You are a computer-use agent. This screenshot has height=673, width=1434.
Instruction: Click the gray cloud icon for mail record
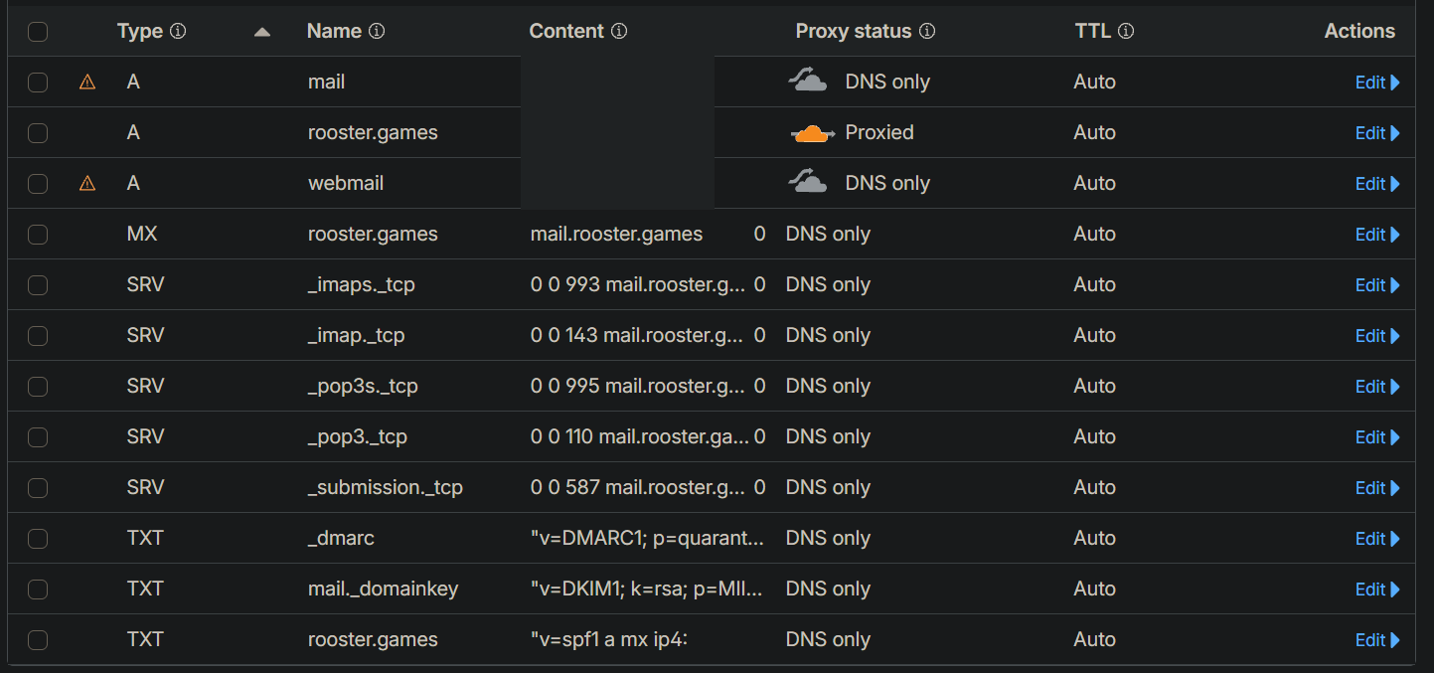point(808,82)
